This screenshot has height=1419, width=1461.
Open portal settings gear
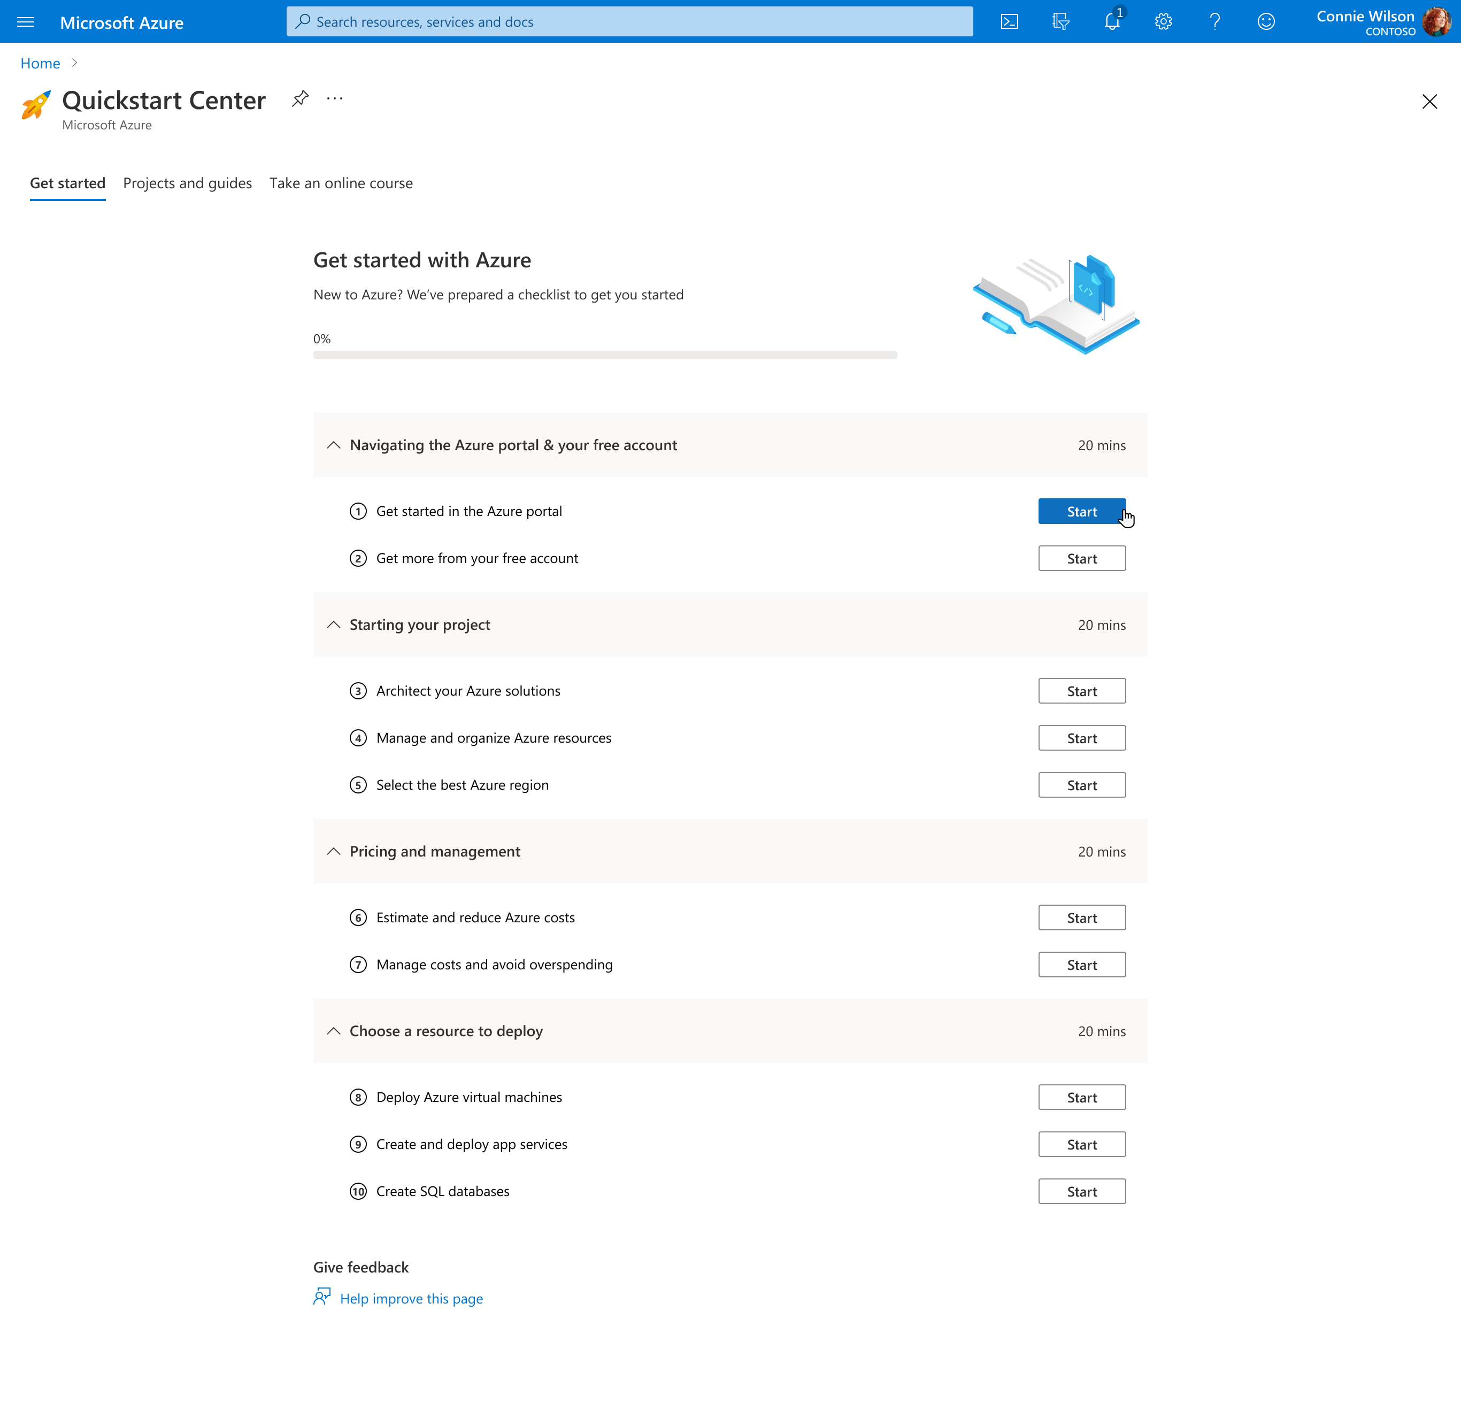pos(1163,21)
